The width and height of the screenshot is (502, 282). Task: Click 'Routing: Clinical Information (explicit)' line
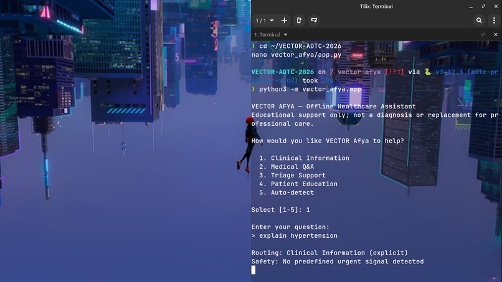click(329, 253)
